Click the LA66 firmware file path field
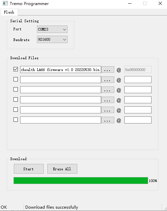Viewport: 167px width, 211px height. pyautogui.click(x=60, y=69)
